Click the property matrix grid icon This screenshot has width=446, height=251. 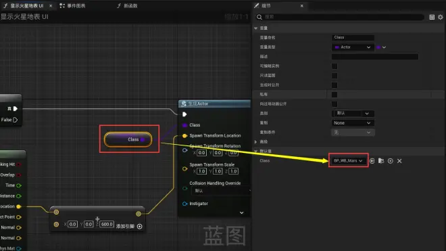pyautogui.click(x=432, y=17)
